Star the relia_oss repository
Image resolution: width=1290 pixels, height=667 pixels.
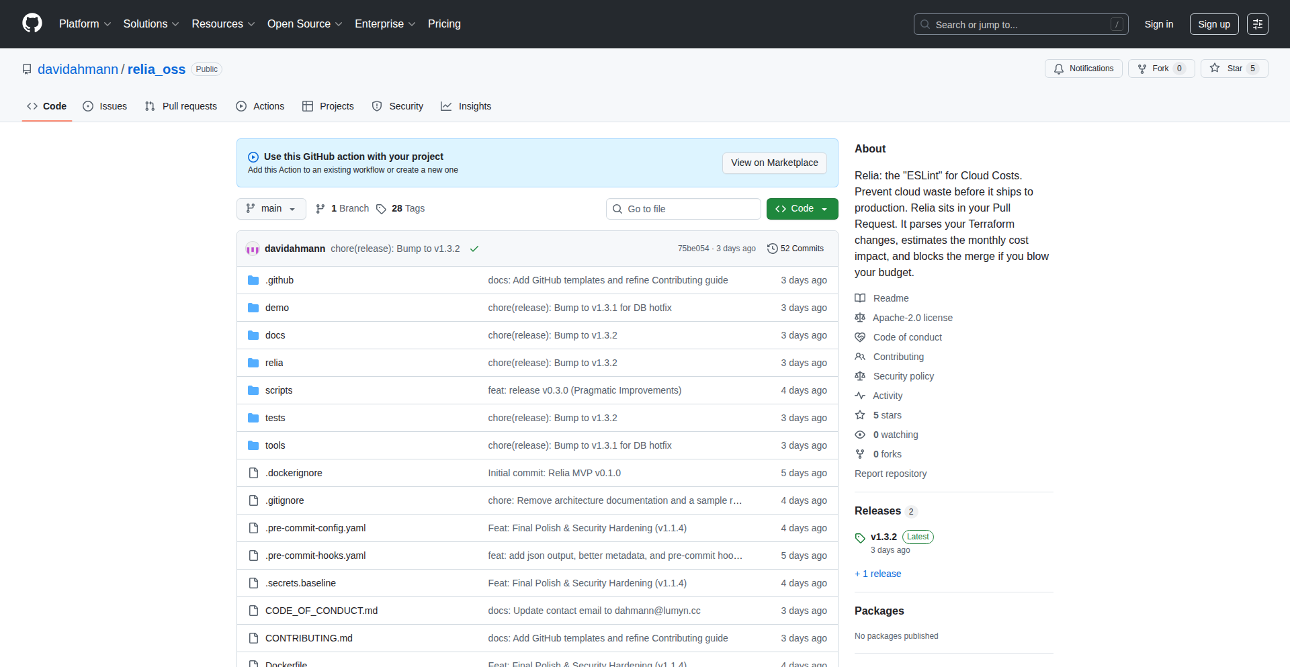pyautogui.click(x=1234, y=69)
